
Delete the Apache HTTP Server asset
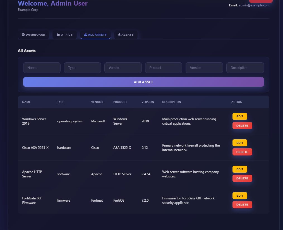tap(242, 178)
